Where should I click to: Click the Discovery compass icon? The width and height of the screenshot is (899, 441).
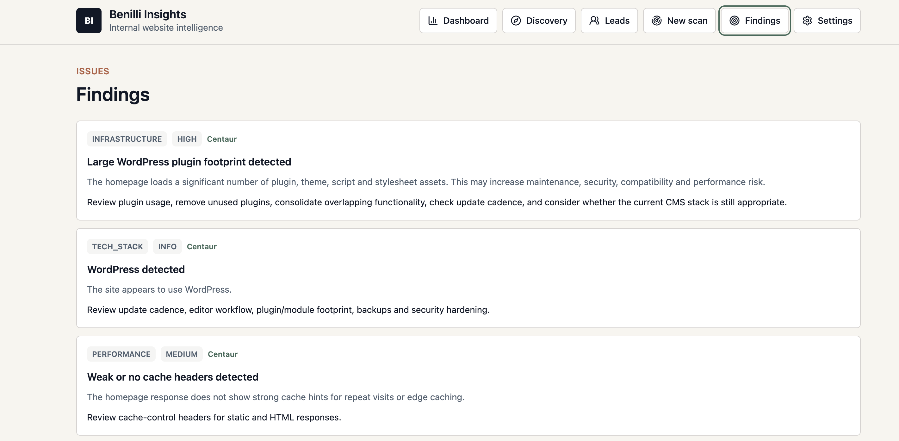click(x=516, y=21)
